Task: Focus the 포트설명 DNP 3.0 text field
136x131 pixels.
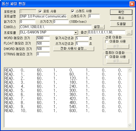Action: point(43,16)
